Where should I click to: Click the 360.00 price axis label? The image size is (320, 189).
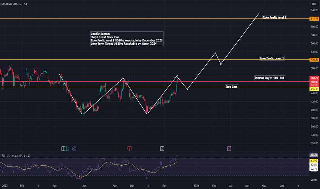tap(314, 127)
